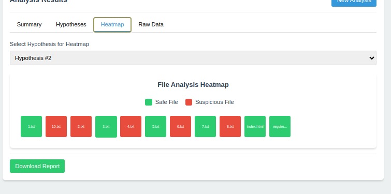Screen dimensions: 391x194
Task: Click the 8.txt heatmap tile
Action: pyautogui.click(x=230, y=127)
